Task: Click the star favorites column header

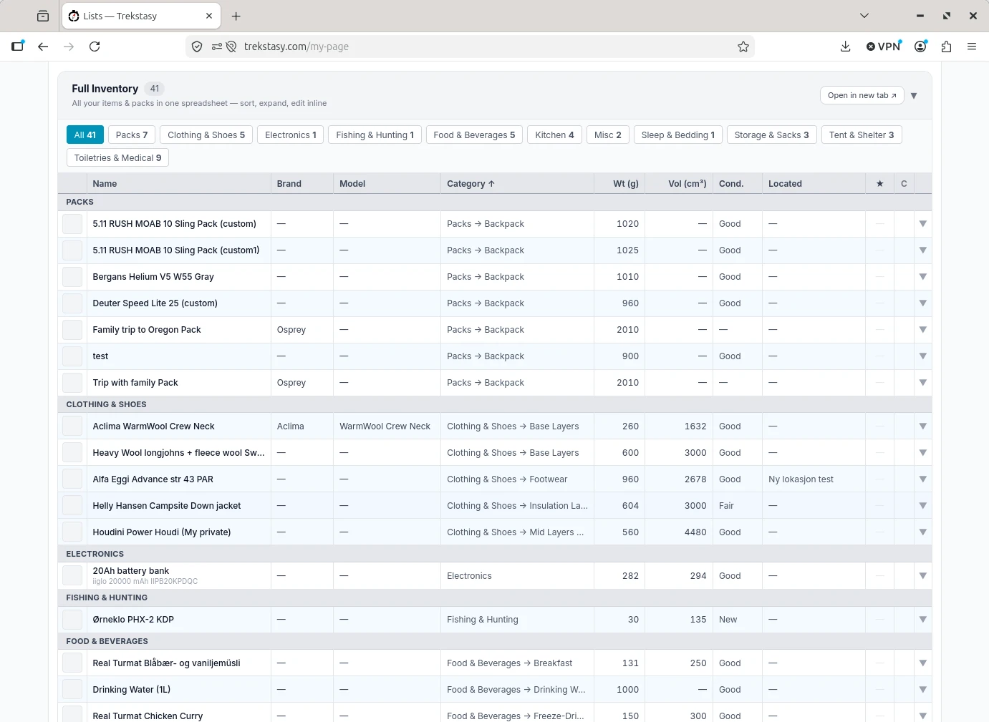Action: point(880,184)
